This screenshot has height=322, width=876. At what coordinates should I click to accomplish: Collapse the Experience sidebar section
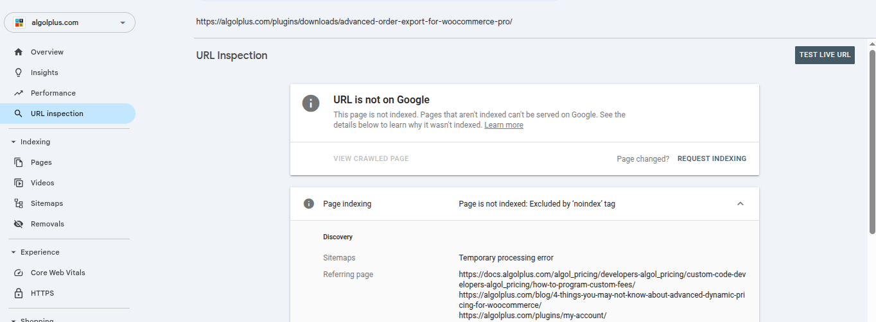(13, 252)
